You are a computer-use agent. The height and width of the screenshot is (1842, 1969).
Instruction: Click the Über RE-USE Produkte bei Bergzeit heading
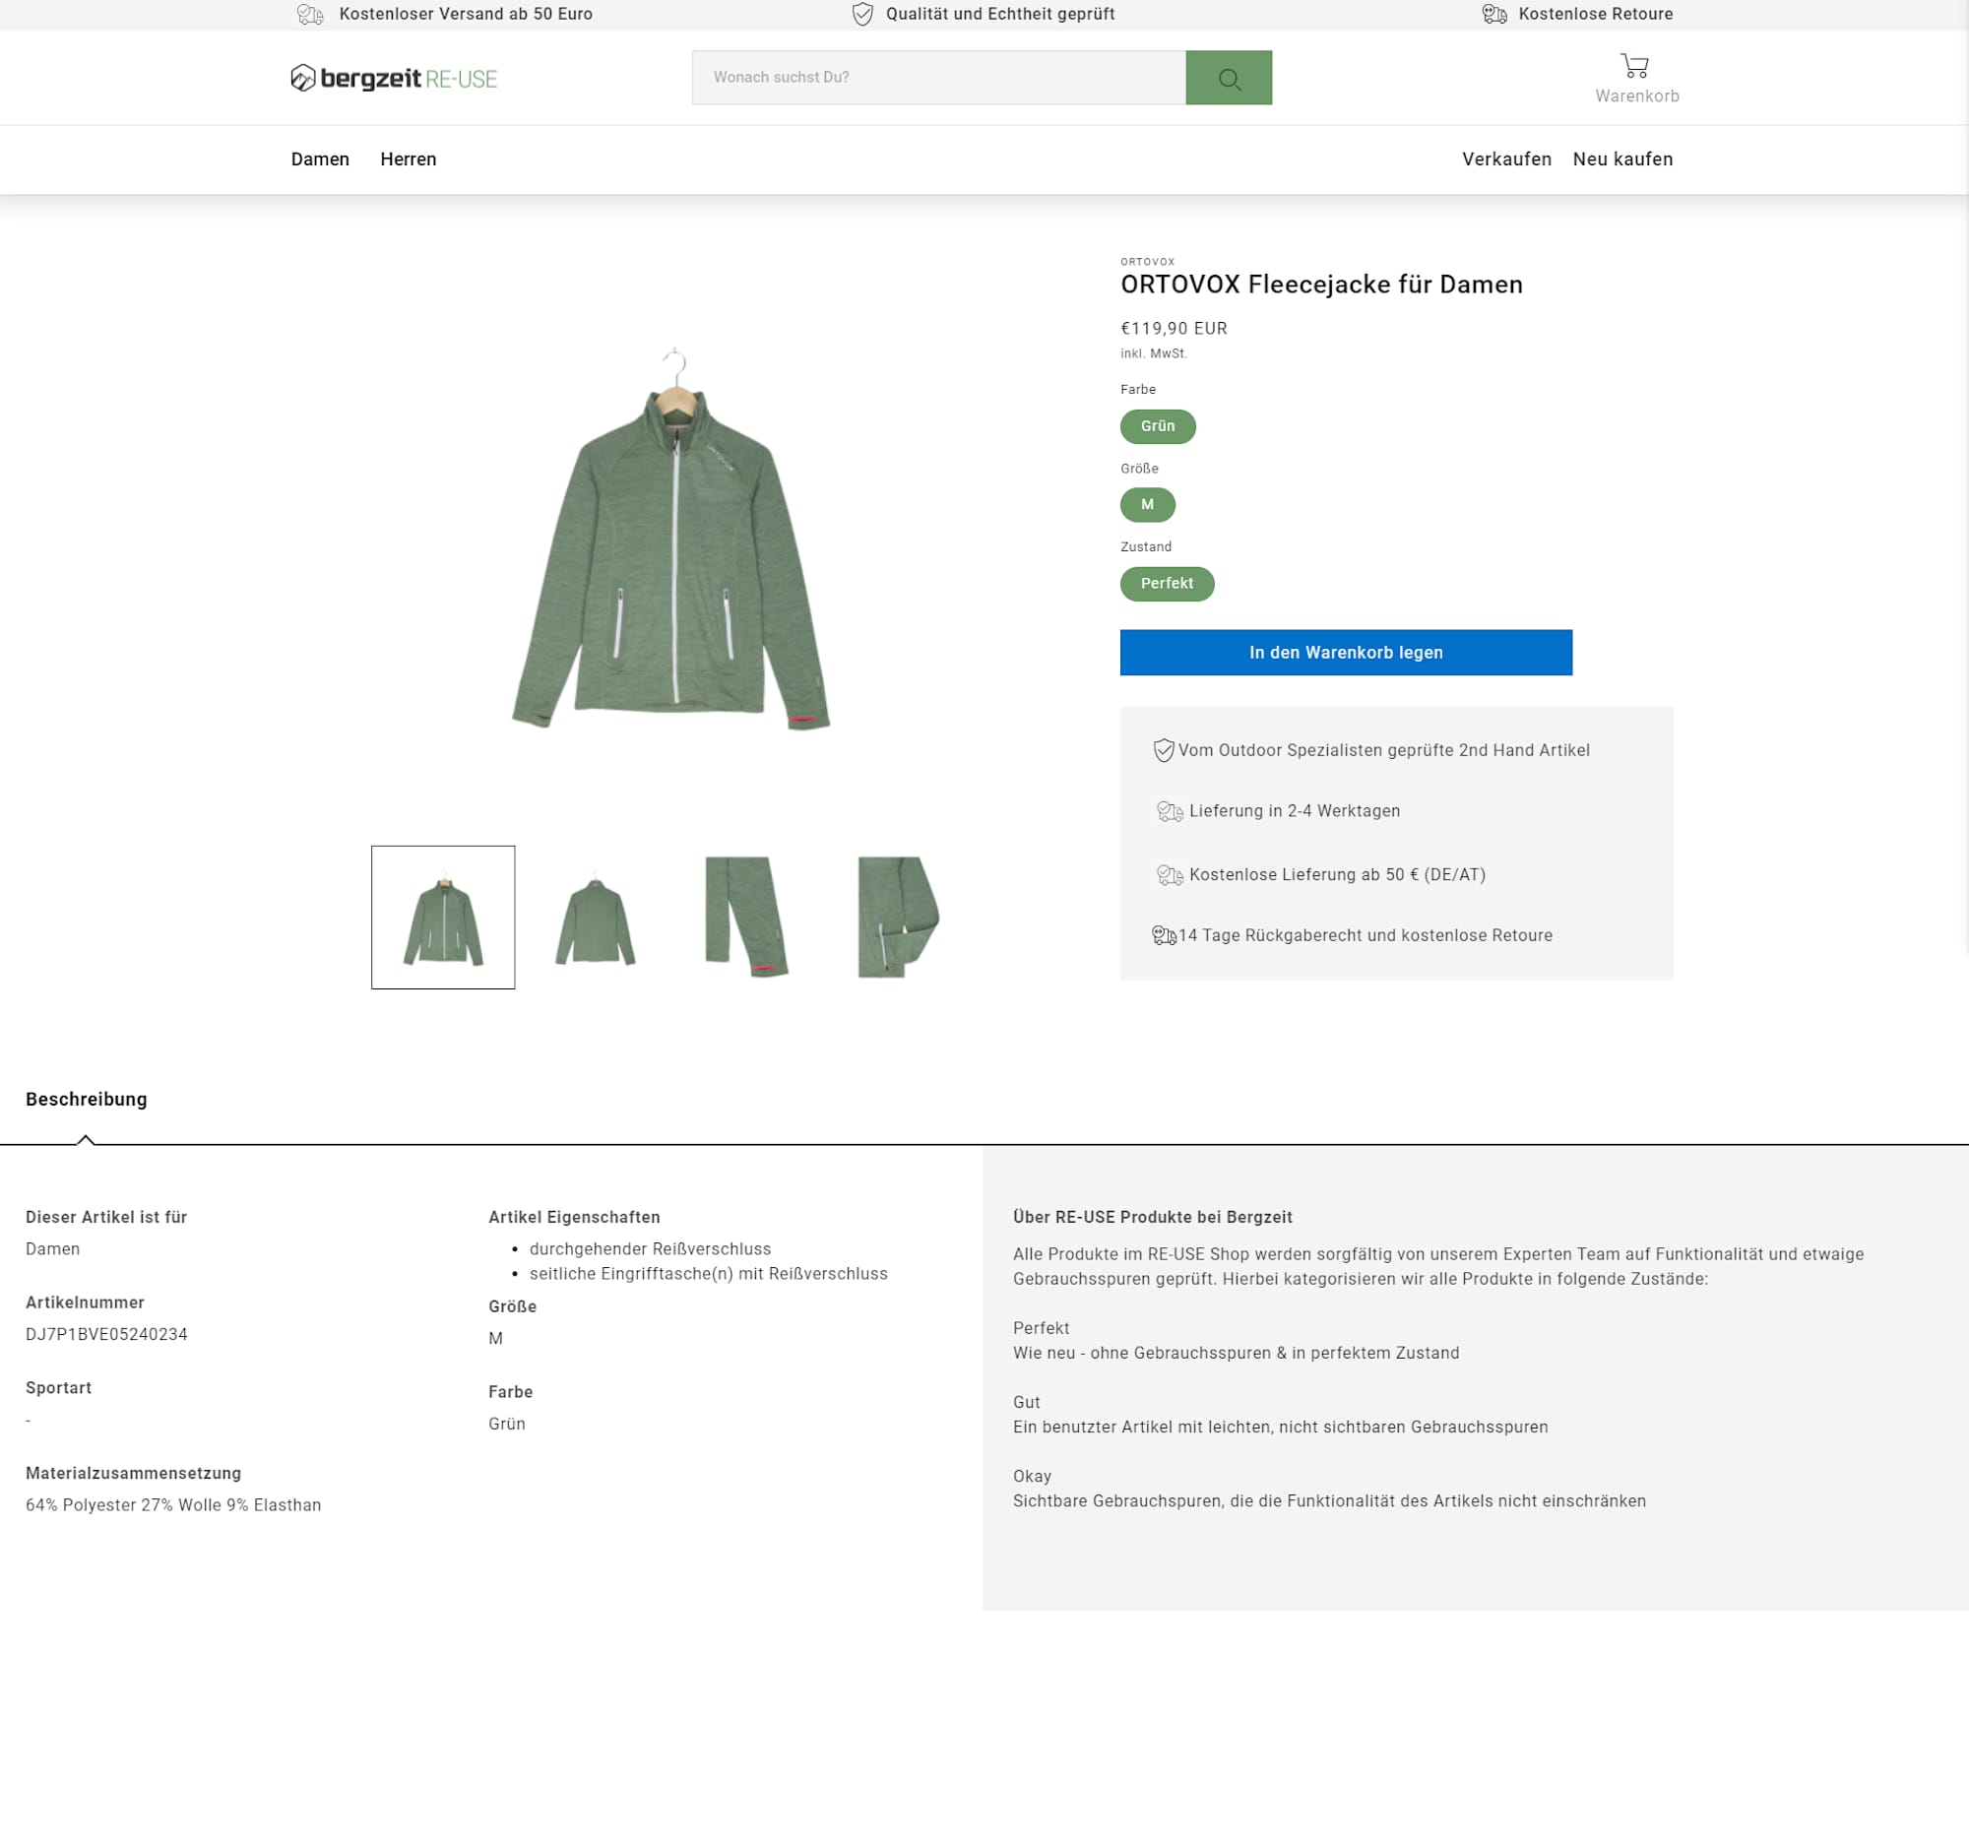point(1152,1217)
